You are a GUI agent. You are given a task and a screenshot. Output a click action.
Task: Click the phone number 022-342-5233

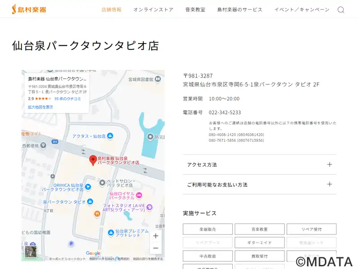pos(225,113)
